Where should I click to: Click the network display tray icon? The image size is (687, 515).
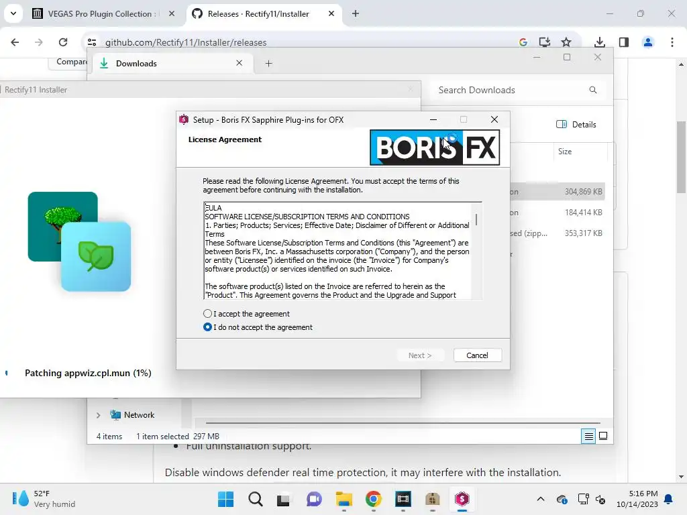(x=583, y=499)
